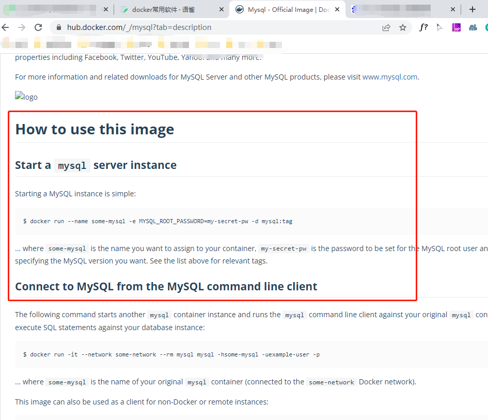Visit the www.mysql.com link
Screen dimensions: 488x420
point(390,77)
